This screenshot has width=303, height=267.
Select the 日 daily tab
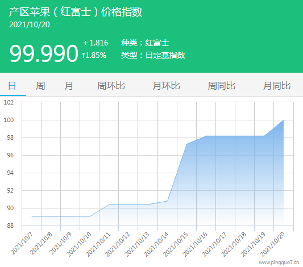point(12,86)
